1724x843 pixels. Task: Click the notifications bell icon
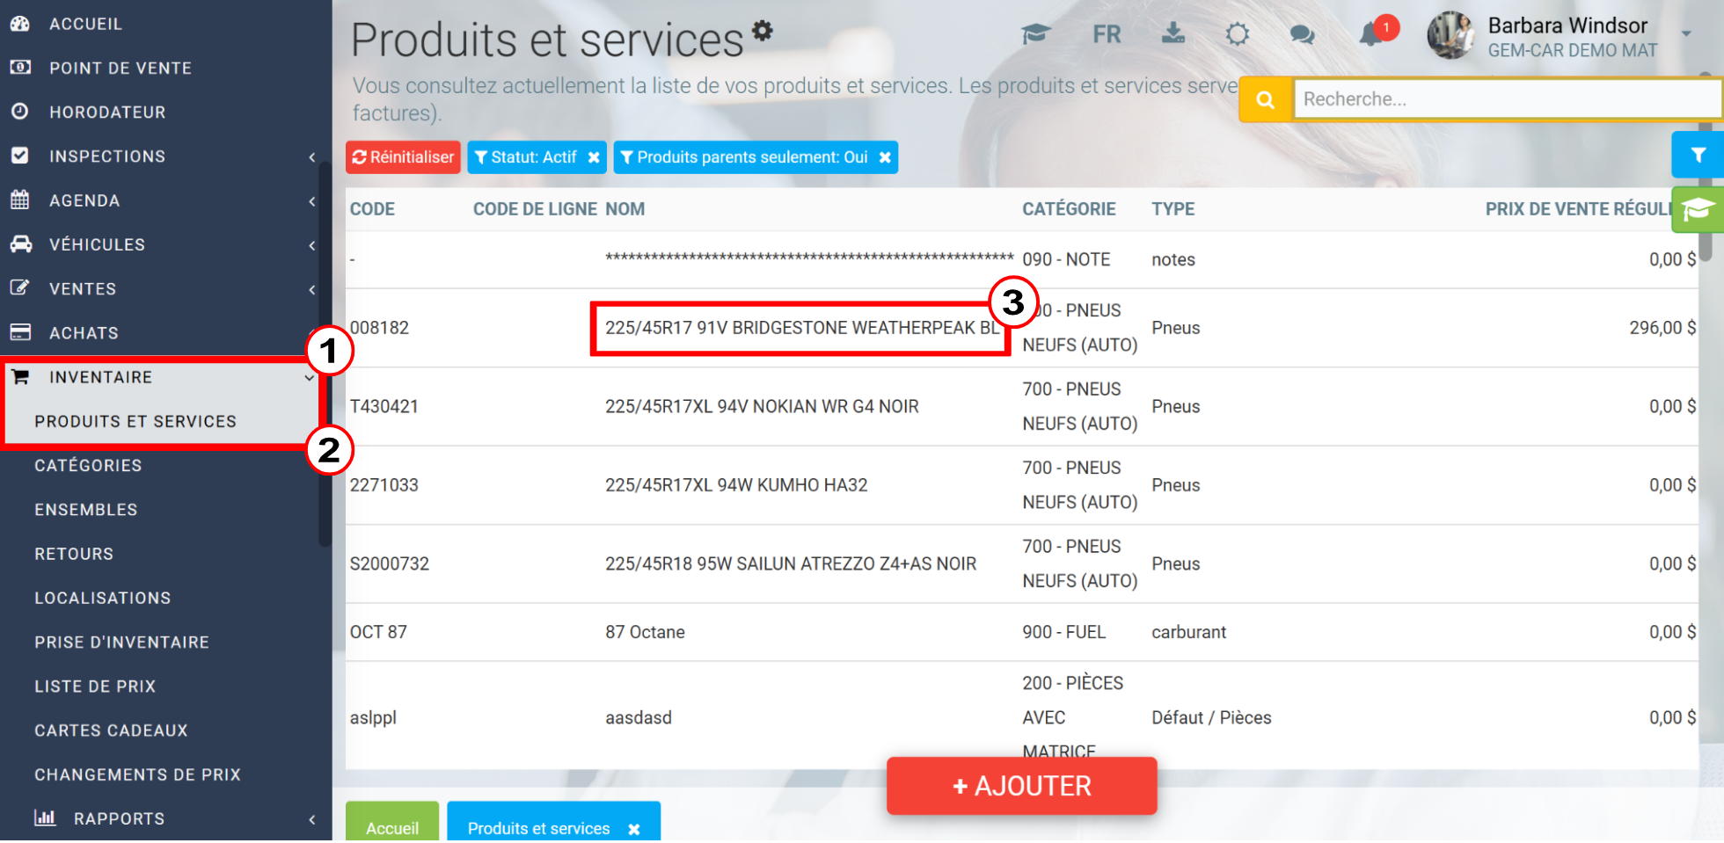coord(1370,35)
